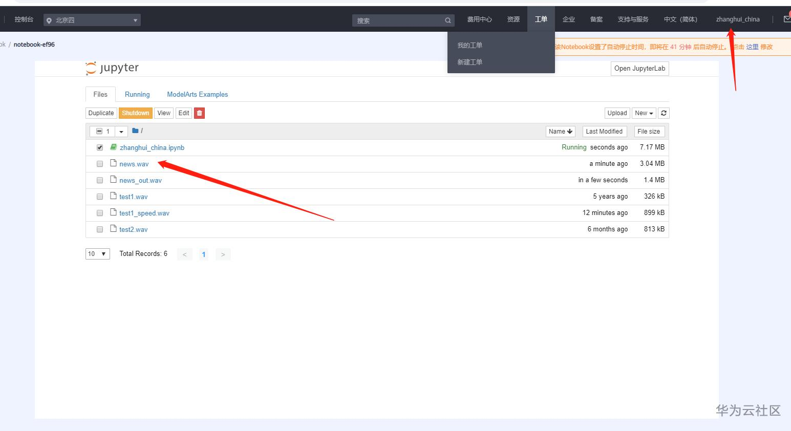This screenshot has height=431, width=791.
Task: Select 我的工单 from the menu
Action: tap(470, 46)
